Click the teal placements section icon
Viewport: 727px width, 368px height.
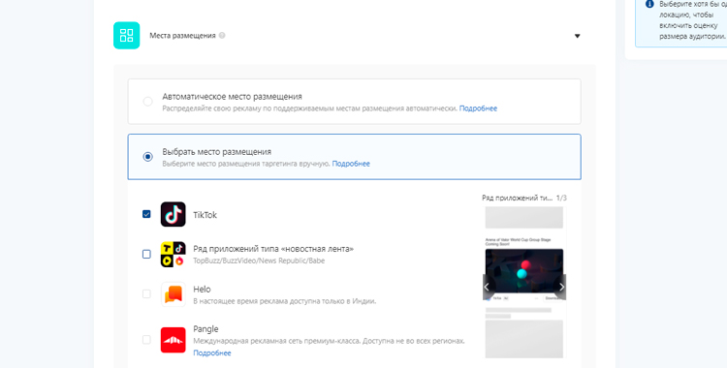127,35
